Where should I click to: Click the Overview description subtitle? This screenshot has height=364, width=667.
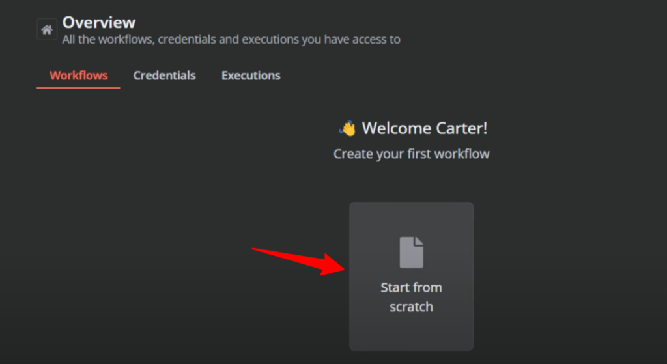[x=231, y=40]
